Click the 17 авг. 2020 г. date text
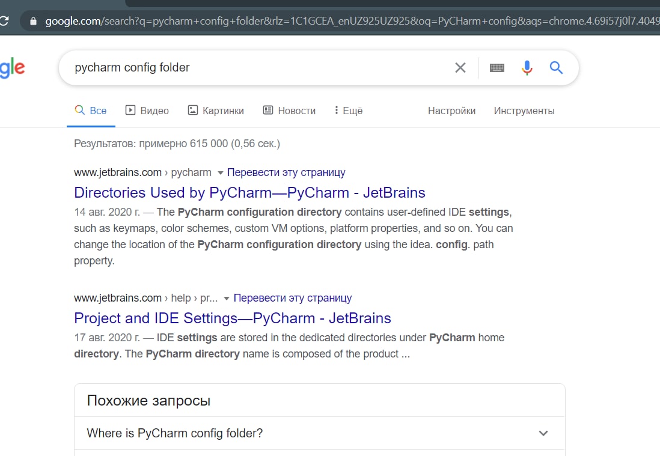This screenshot has width=660, height=456. tap(107, 338)
